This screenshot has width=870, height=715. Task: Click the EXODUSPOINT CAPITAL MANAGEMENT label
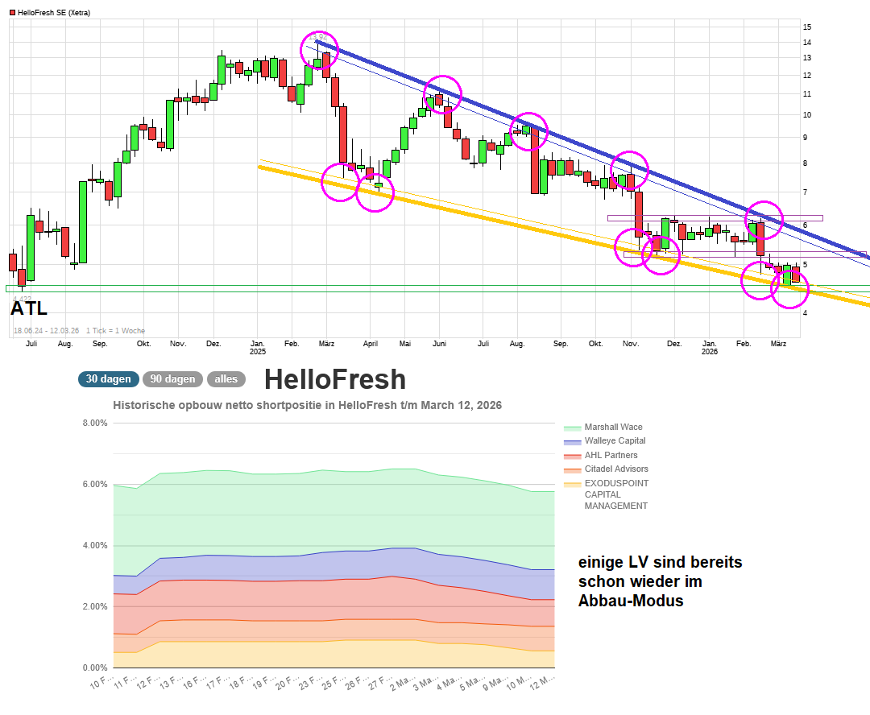pyautogui.click(x=616, y=494)
